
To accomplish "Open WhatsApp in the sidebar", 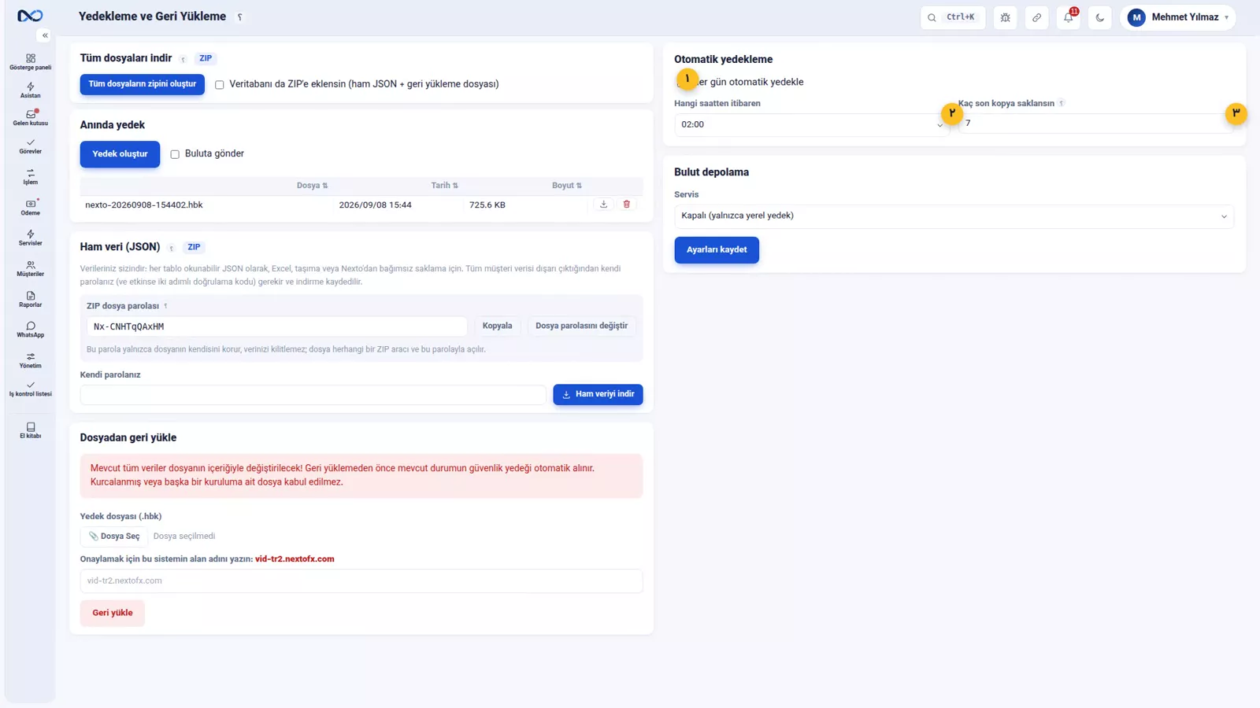I will pyautogui.click(x=31, y=330).
